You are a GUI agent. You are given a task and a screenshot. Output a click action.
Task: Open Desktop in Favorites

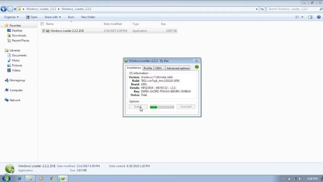point(17,30)
